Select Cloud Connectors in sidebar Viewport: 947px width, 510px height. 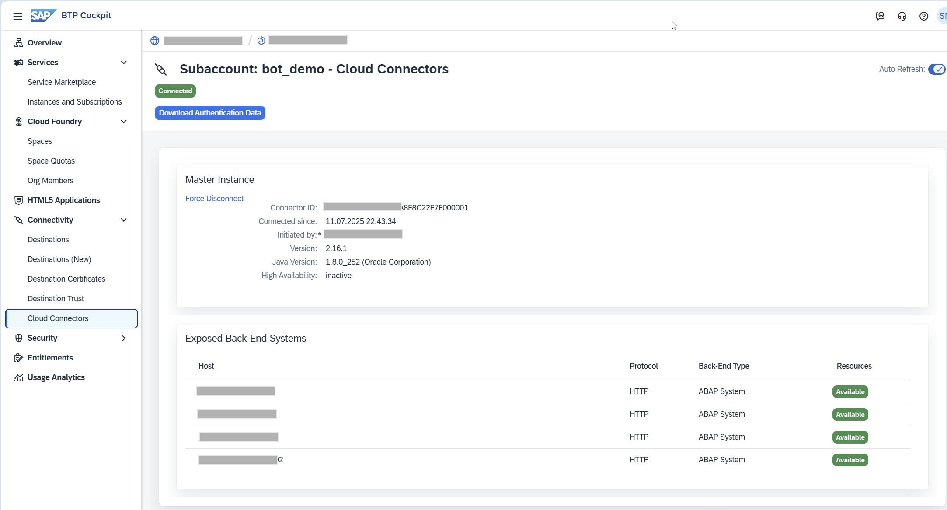(x=71, y=318)
